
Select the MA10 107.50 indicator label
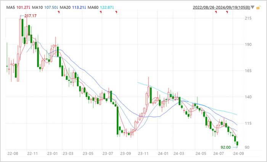(45, 8)
